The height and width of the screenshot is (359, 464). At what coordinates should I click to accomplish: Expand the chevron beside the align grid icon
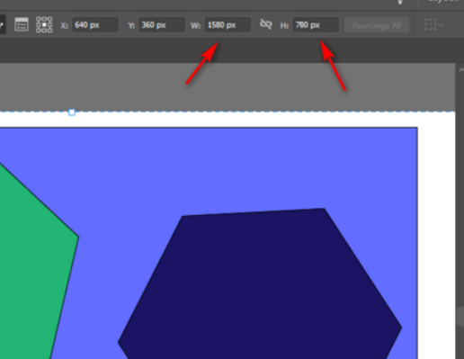point(441,25)
